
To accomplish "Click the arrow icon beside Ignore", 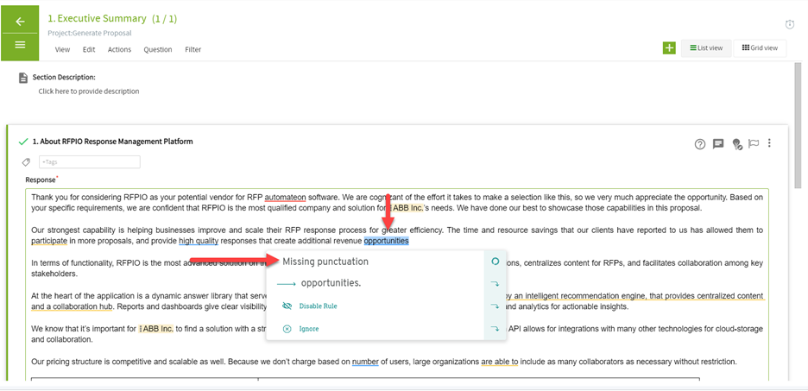I will pos(496,328).
